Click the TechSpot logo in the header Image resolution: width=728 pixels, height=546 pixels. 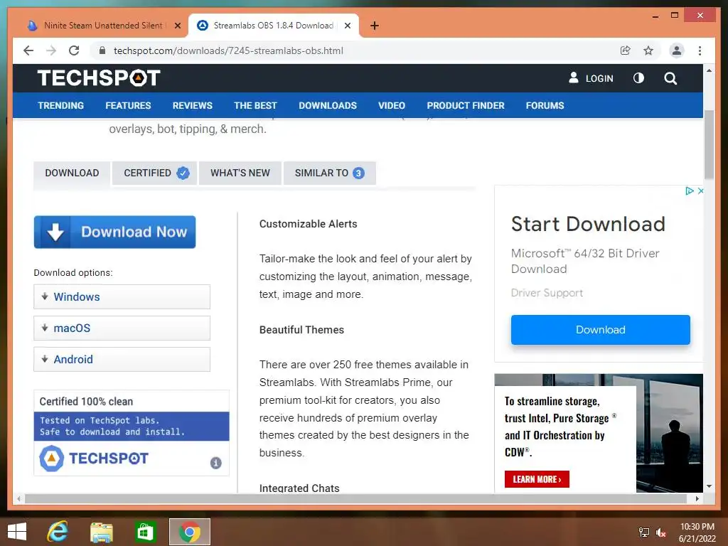99,78
